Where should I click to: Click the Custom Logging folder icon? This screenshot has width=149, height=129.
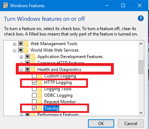[x=39, y=76]
